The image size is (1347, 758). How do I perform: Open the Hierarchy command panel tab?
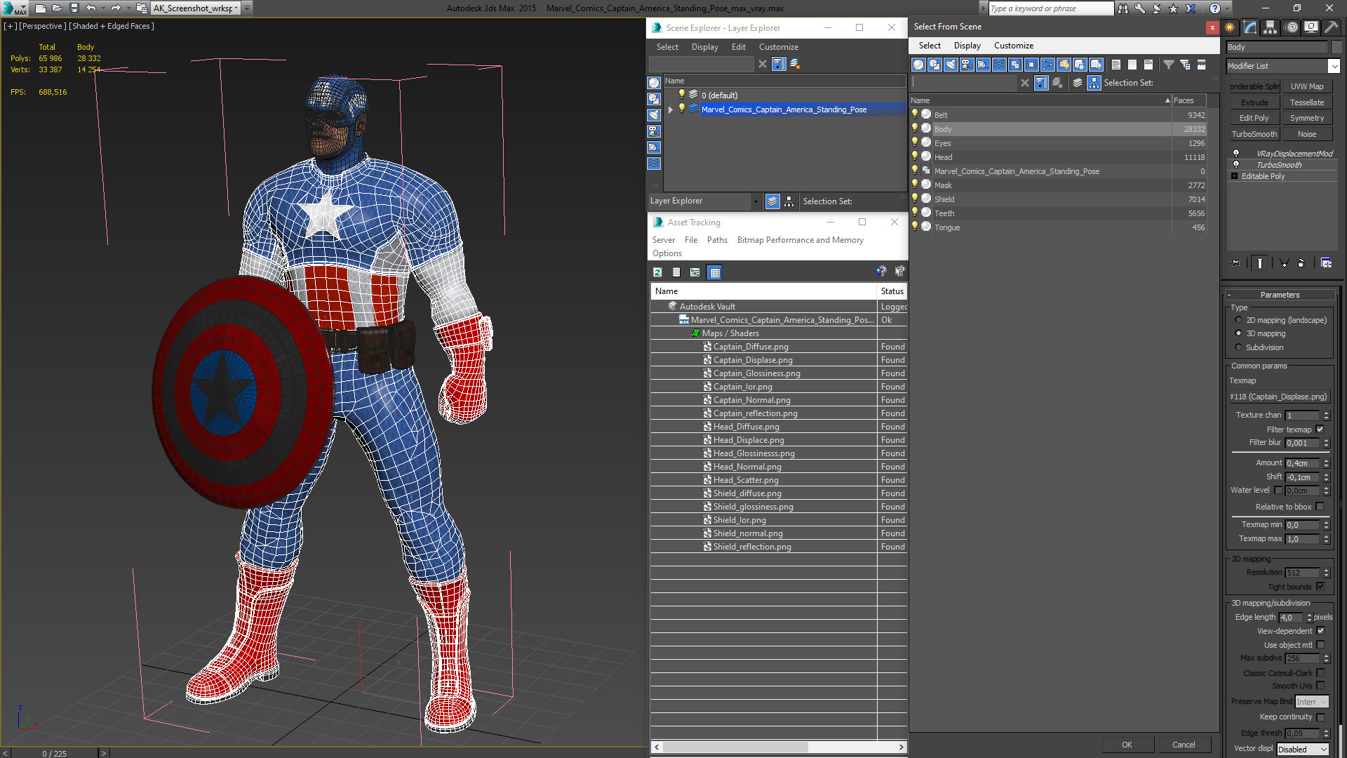tap(1270, 27)
